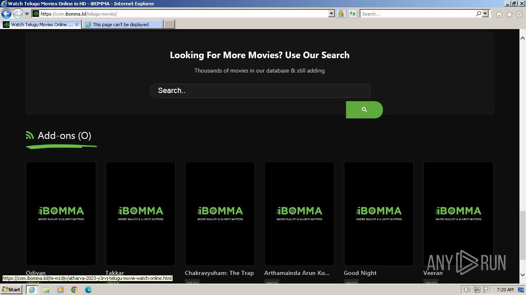Open a new blank tab

click(x=169, y=25)
